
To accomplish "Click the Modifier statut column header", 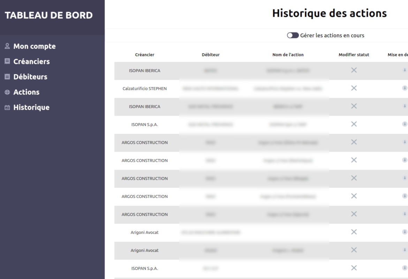I will pos(354,55).
